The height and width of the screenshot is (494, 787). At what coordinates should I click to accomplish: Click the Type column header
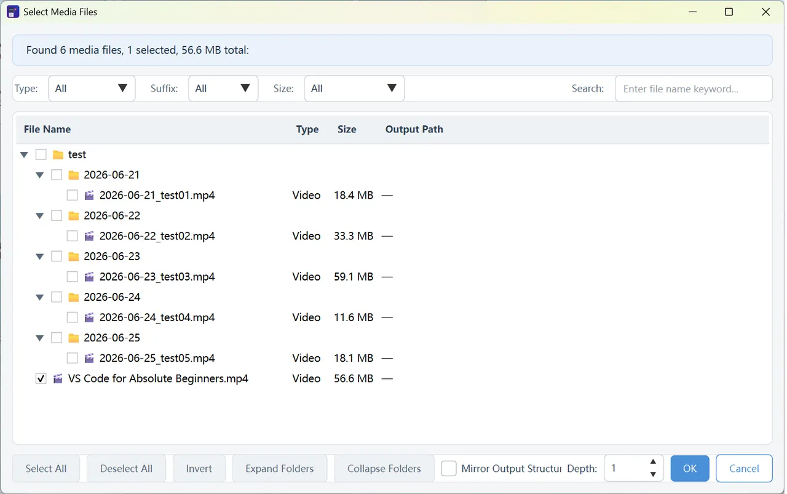click(307, 129)
